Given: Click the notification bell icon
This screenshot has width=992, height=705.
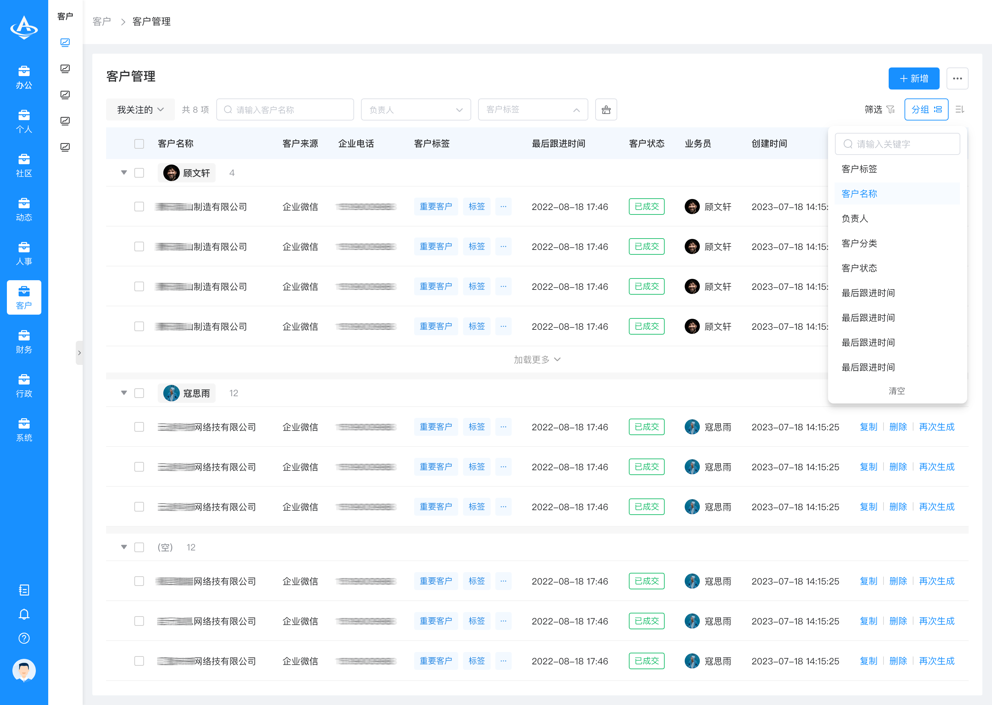Looking at the screenshot, I should point(24,614).
